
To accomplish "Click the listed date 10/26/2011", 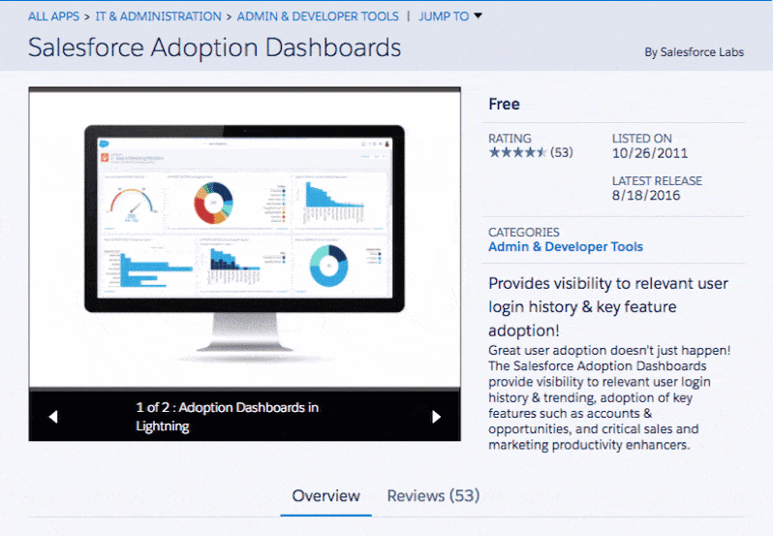I will pos(650,153).
